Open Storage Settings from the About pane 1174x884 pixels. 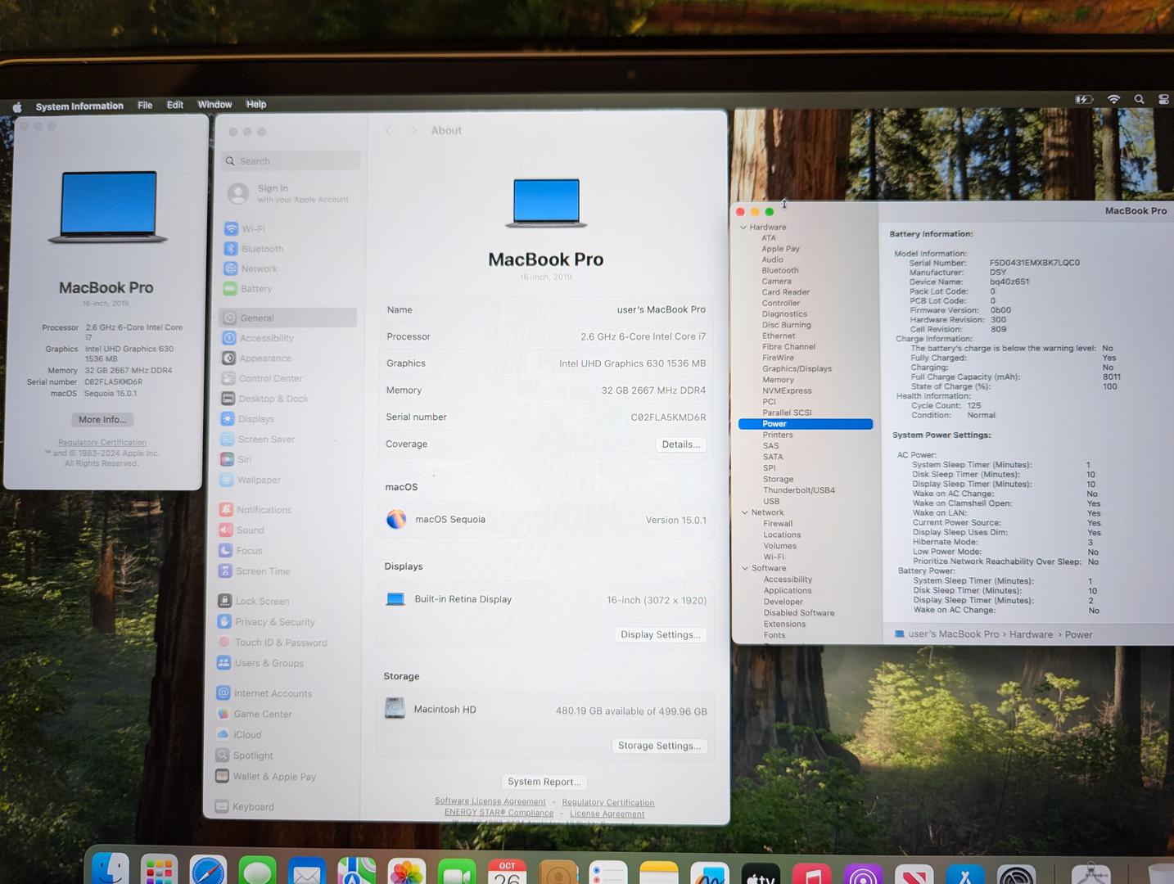point(659,746)
